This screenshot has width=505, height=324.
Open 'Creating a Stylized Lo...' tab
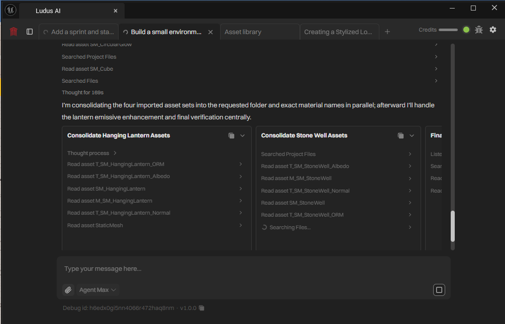click(340, 32)
